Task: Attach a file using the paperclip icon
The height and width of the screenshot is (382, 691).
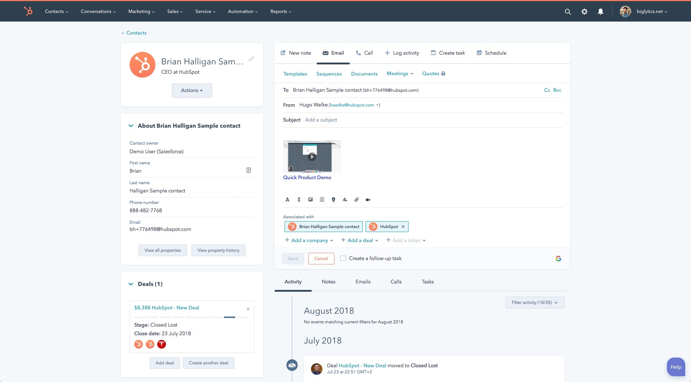Action: coord(356,200)
